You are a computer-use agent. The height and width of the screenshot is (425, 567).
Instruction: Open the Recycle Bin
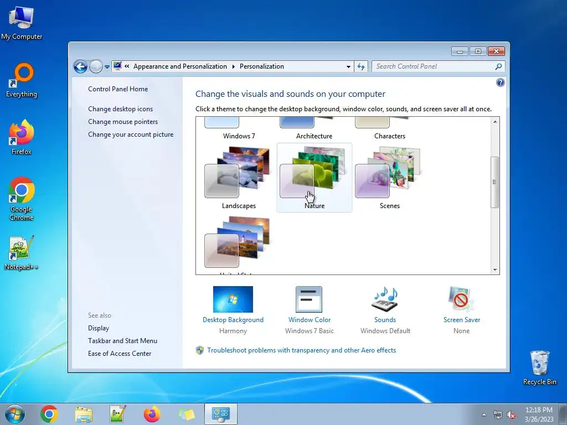[x=540, y=367]
